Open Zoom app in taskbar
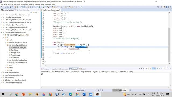This screenshot has width=172, height=97. point(91,94)
